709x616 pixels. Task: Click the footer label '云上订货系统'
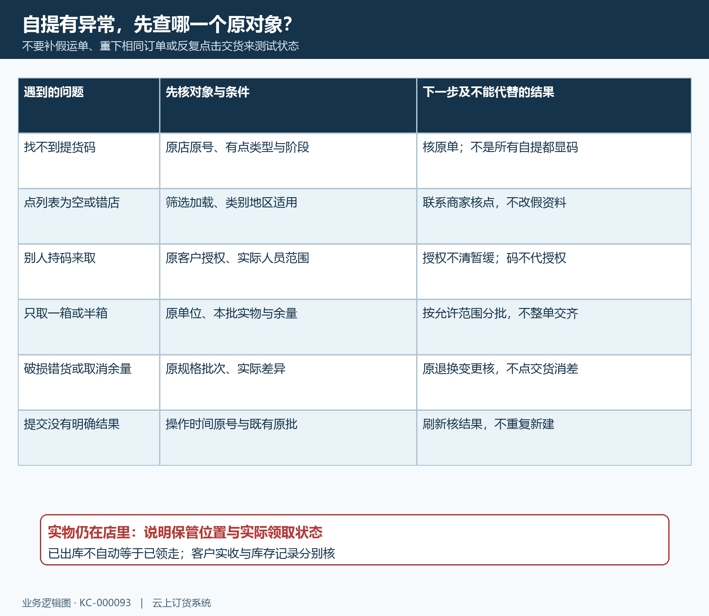(x=182, y=603)
